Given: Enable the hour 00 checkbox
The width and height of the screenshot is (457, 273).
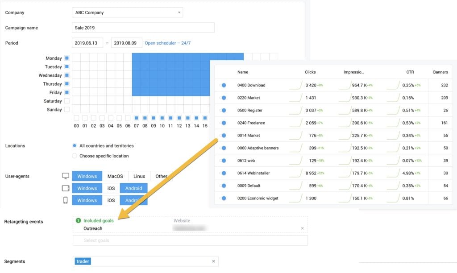Looking at the screenshot, I should pos(76,118).
